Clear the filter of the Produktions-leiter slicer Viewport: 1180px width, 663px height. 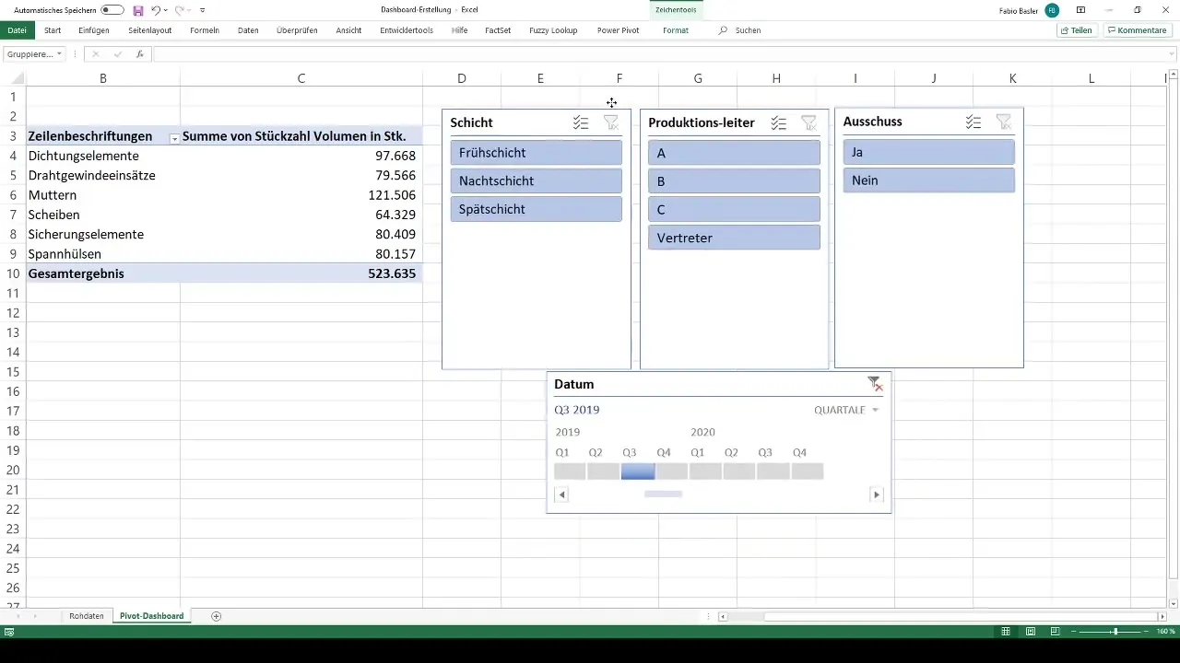pyautogui.click(x=808, y=122)
